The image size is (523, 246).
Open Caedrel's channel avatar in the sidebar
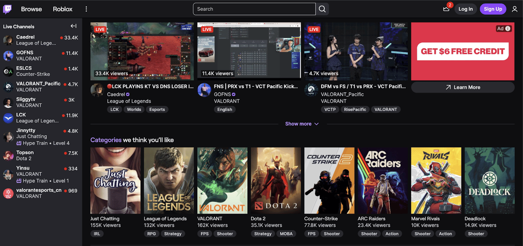click(x=8, y=40)
